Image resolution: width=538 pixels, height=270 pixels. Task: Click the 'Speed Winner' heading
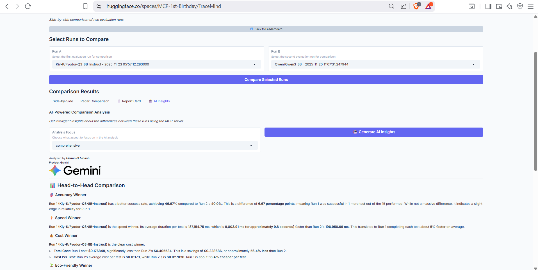tap(68, 218)
